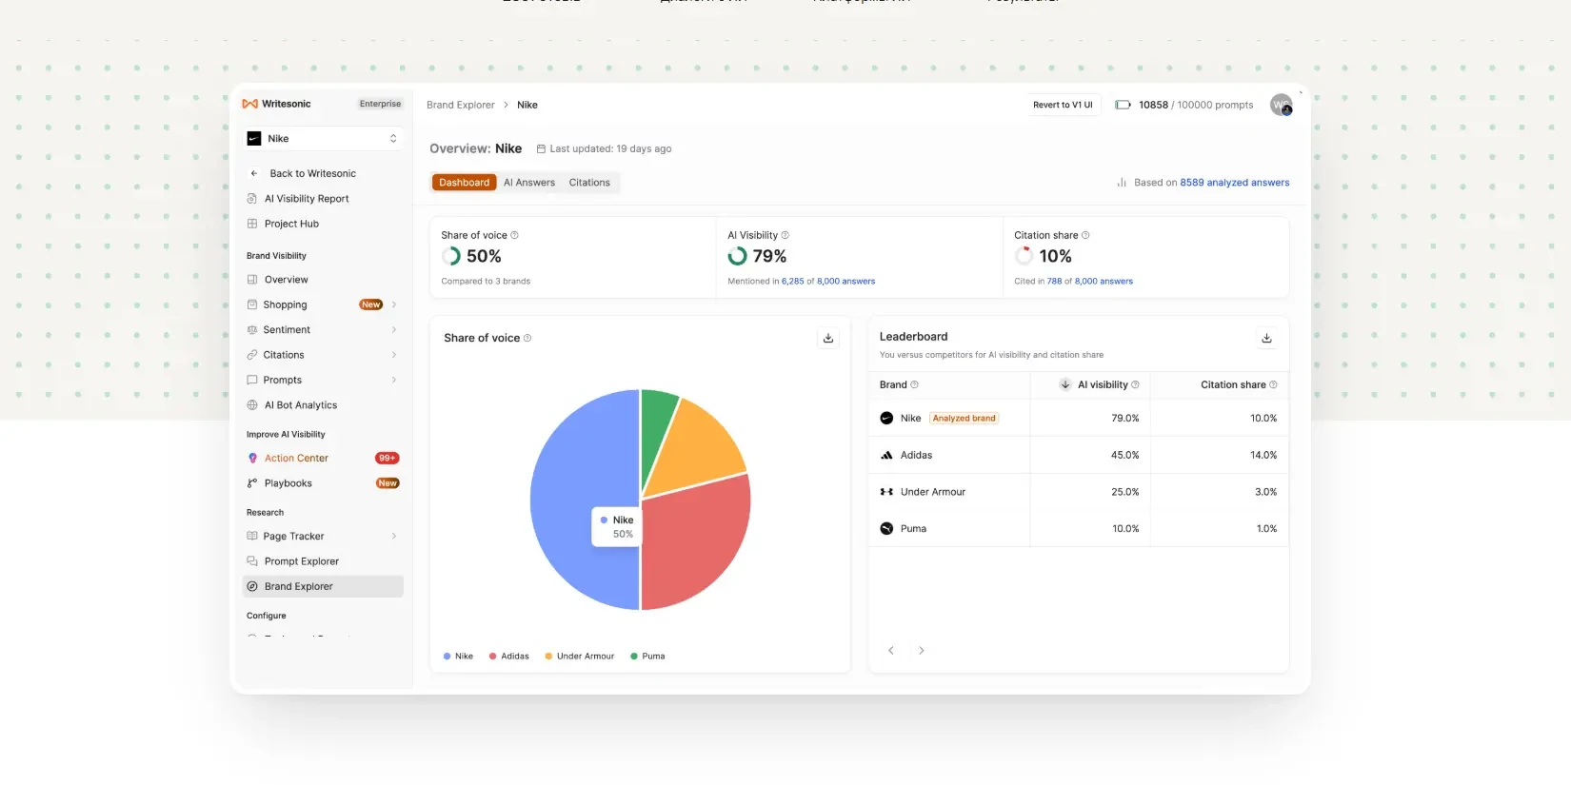
Task: Click the Brand column info icon
Action: click(x=915, y=384)
